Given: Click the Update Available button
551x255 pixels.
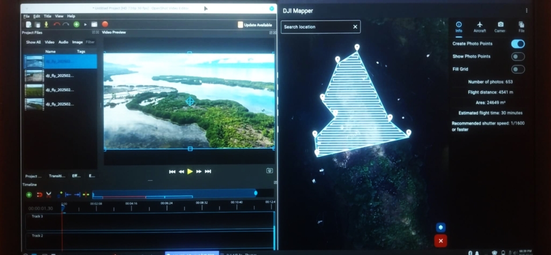Looking at the screenshot, I should click(255, 25).
